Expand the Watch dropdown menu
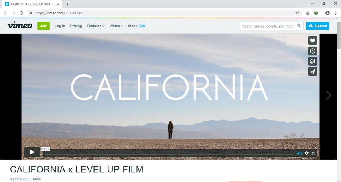Viewport: 341px width, 182px height. 116,26
